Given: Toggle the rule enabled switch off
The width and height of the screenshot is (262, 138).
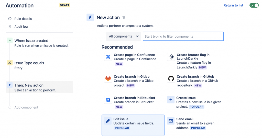Looking at the screenshot, I should click(254, 5).
